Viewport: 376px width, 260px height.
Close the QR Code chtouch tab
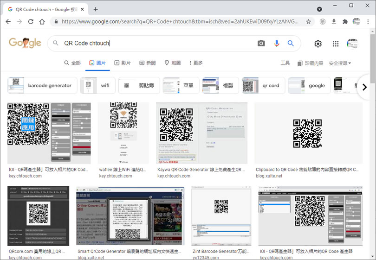[x=82, y=9]
